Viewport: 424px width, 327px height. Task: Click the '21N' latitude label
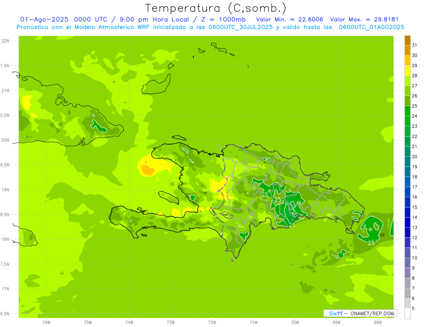tap(6, 90)
